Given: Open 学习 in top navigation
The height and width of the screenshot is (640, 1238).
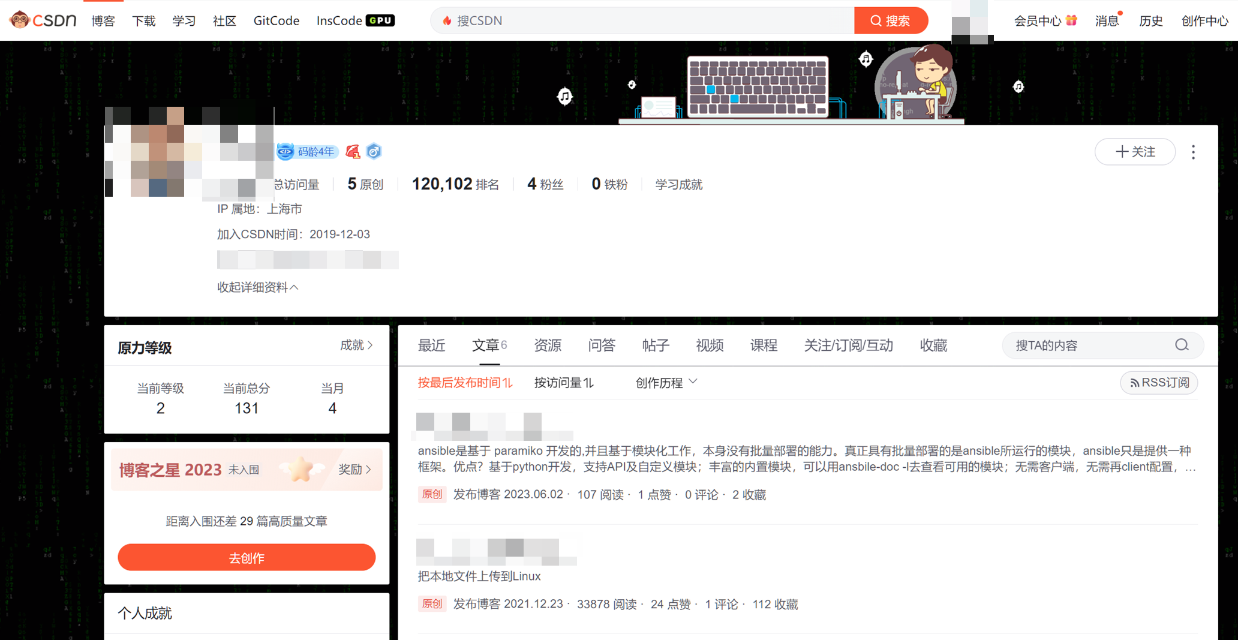Looking at the screenshot, I should 184,21.
